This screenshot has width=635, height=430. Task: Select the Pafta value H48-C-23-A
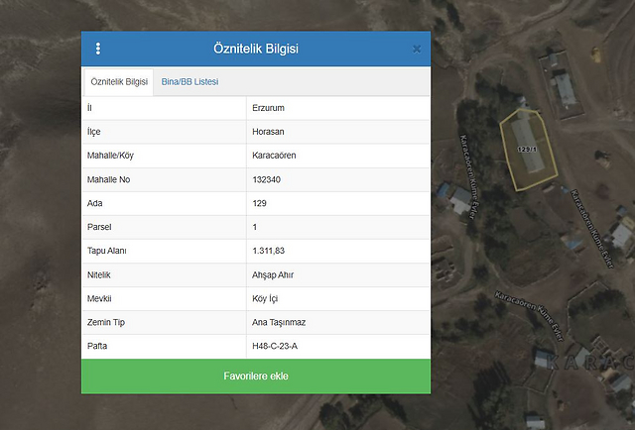coord(280,347)
